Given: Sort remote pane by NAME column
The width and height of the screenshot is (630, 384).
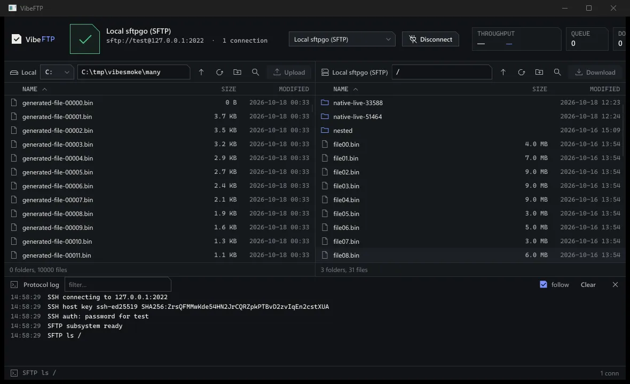Looking at the screenshot, I should [x=345, y=89].
